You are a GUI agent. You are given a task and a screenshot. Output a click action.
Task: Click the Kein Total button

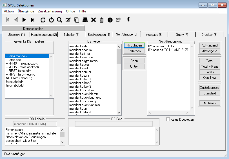[210, 78]
